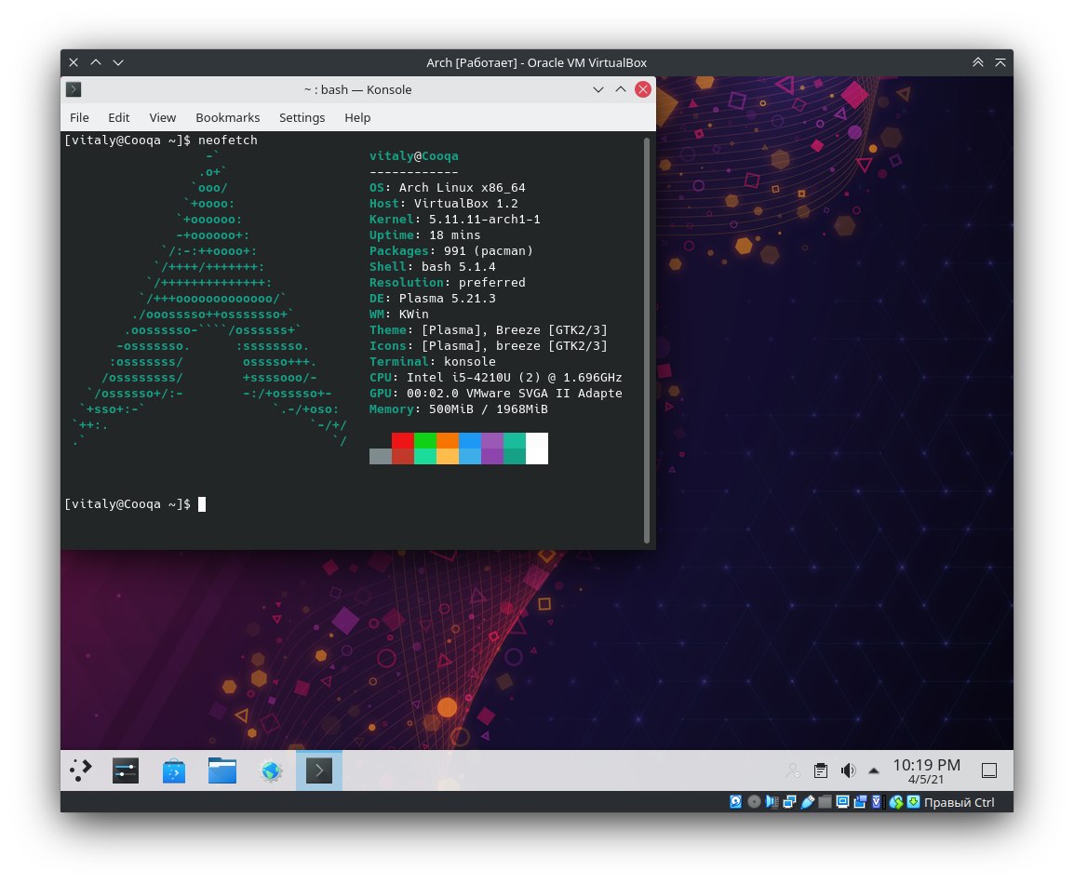Click the 'CPU: Intel i5-4210U' line
The height and width of the screenshot is (884, 1074).
496,377
